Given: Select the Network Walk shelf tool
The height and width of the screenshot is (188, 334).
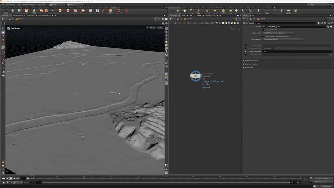Looking at the screenshot, I should click(x=119, y=11).
